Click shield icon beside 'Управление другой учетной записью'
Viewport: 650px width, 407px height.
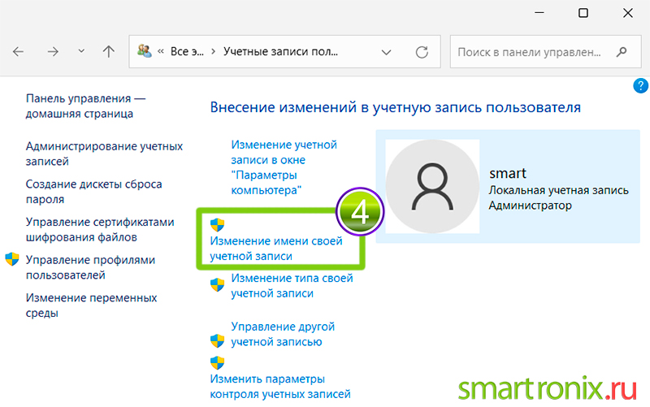coord(217,341)
